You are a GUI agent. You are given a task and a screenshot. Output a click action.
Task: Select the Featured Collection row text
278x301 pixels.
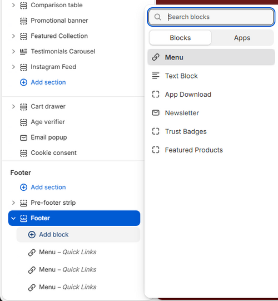click(x=59, y=36)
